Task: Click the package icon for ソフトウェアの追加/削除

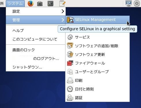Action: [x=70, y=46]
